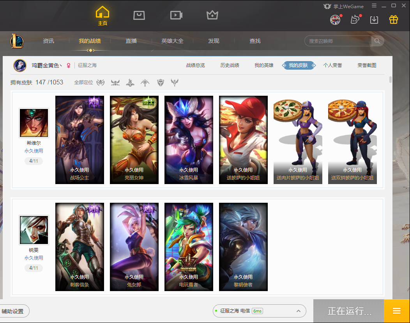Viewport: 410px width, 323px height.
Task: Open the yellow list menu button at bottom
Action: click(397, 311)
